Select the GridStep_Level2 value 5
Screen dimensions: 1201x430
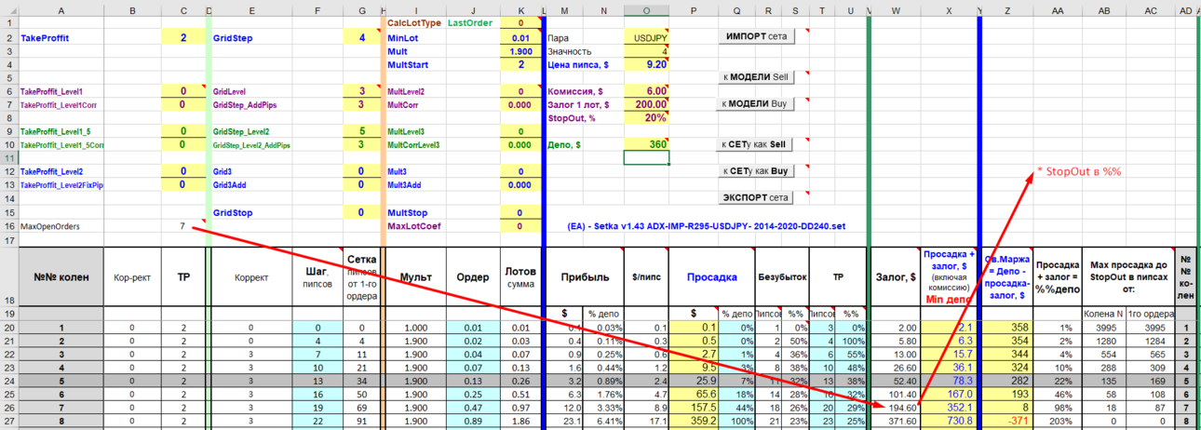[360, 132]
